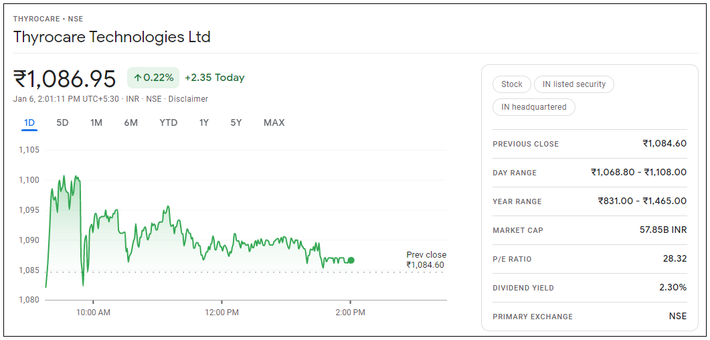Click the THYROCARE • NSE ticker label
710x340 pixels.
point(48,19)
